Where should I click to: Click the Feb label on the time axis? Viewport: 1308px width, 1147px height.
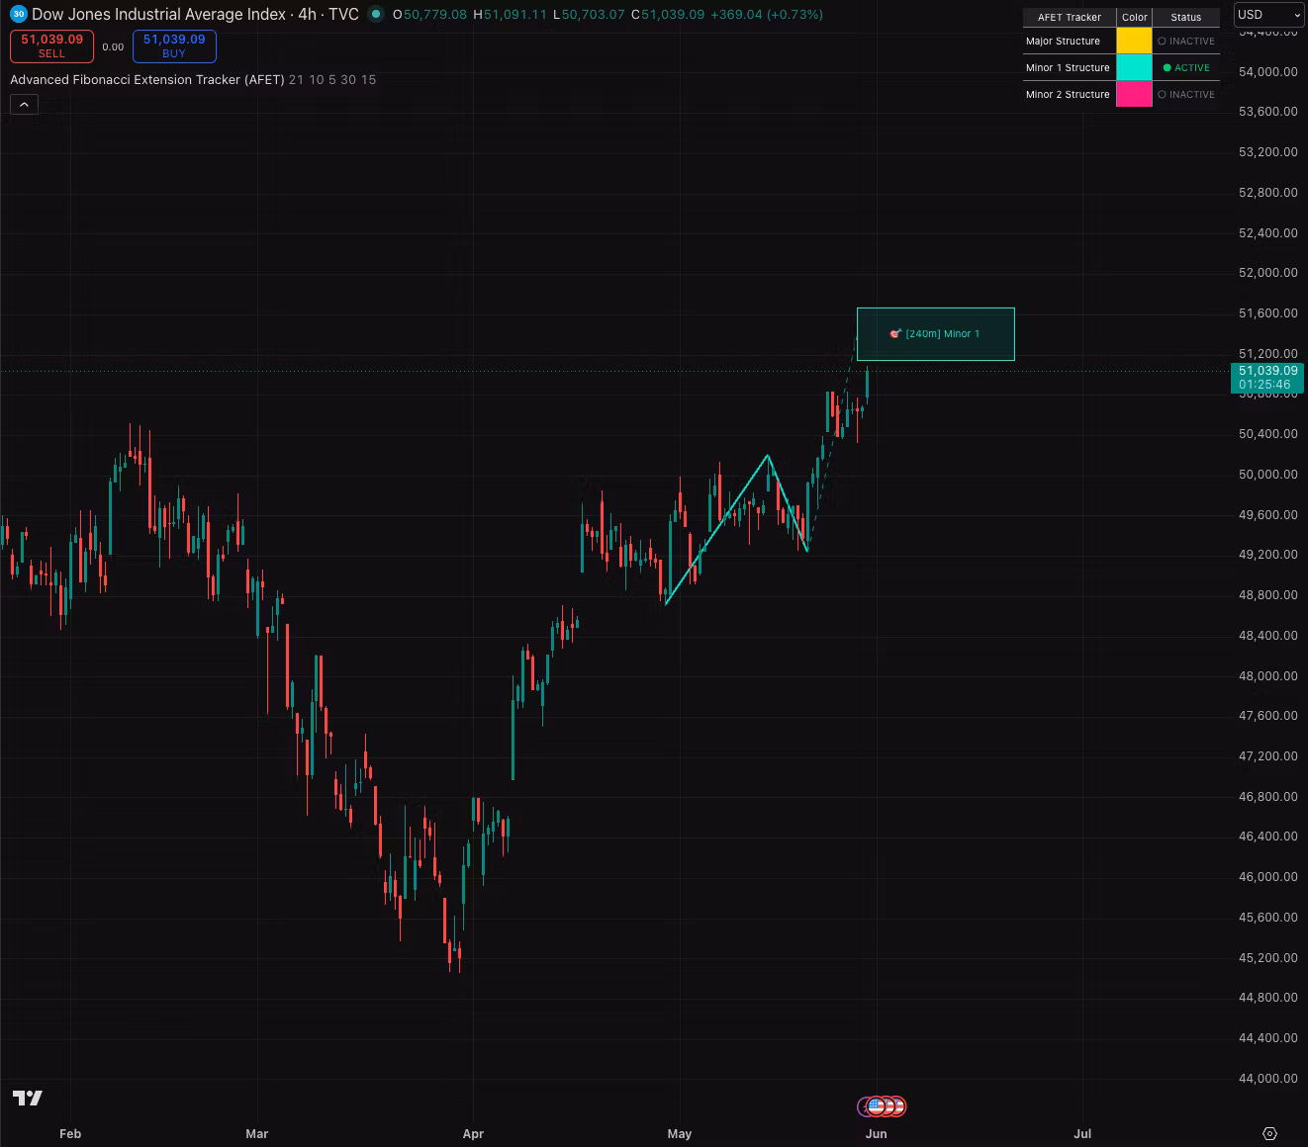[x=70, y=1134]
